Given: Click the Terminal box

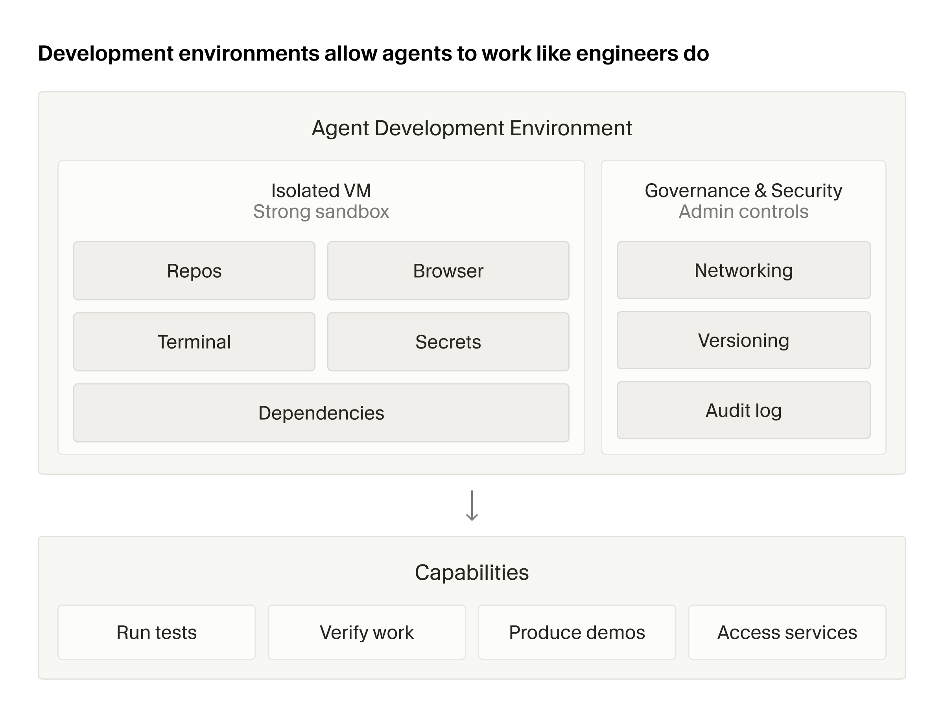Looking at the screenshot, I should (194, 342).
